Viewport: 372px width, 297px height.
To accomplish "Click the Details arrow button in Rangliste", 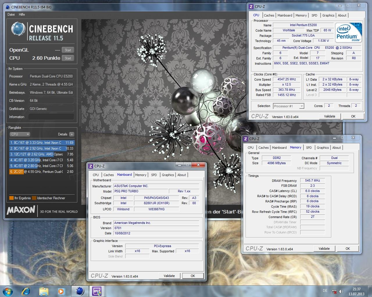I will click(x=72, y=134).
